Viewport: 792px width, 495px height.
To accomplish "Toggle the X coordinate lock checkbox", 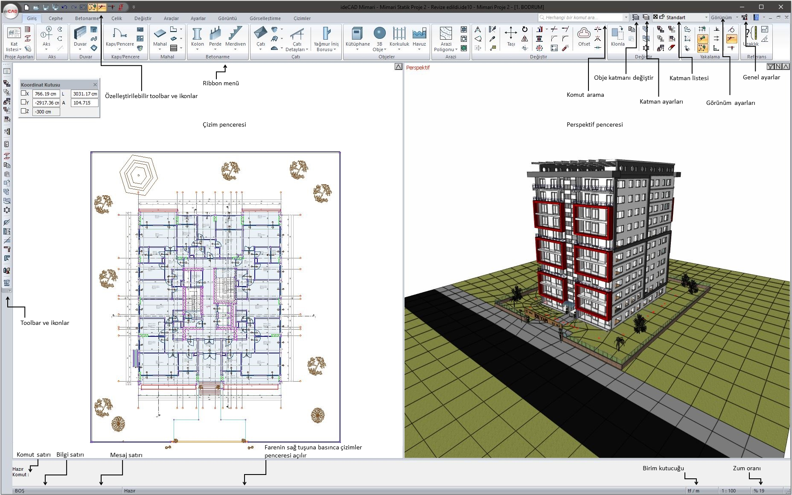I will coord(24,93).
